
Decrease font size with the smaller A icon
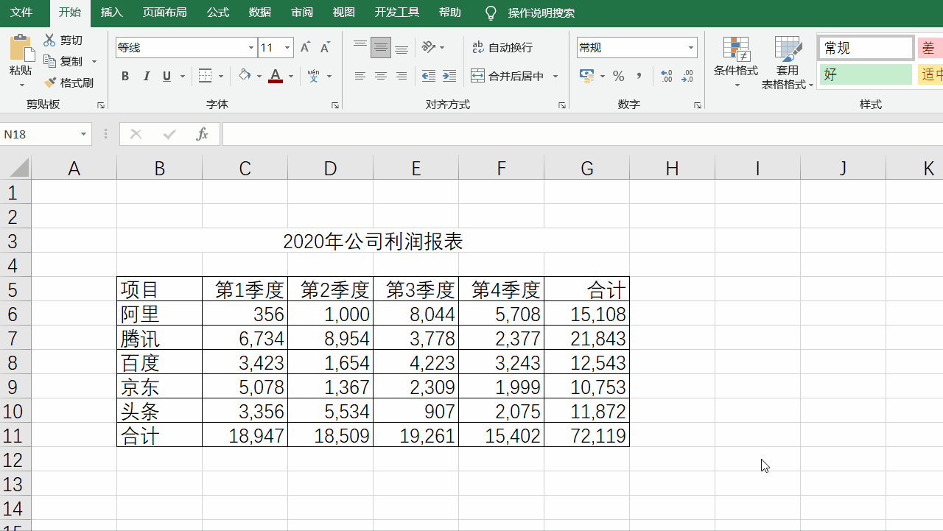click(325, 48)
